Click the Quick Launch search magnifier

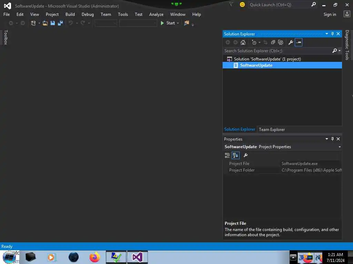point(313,4)
